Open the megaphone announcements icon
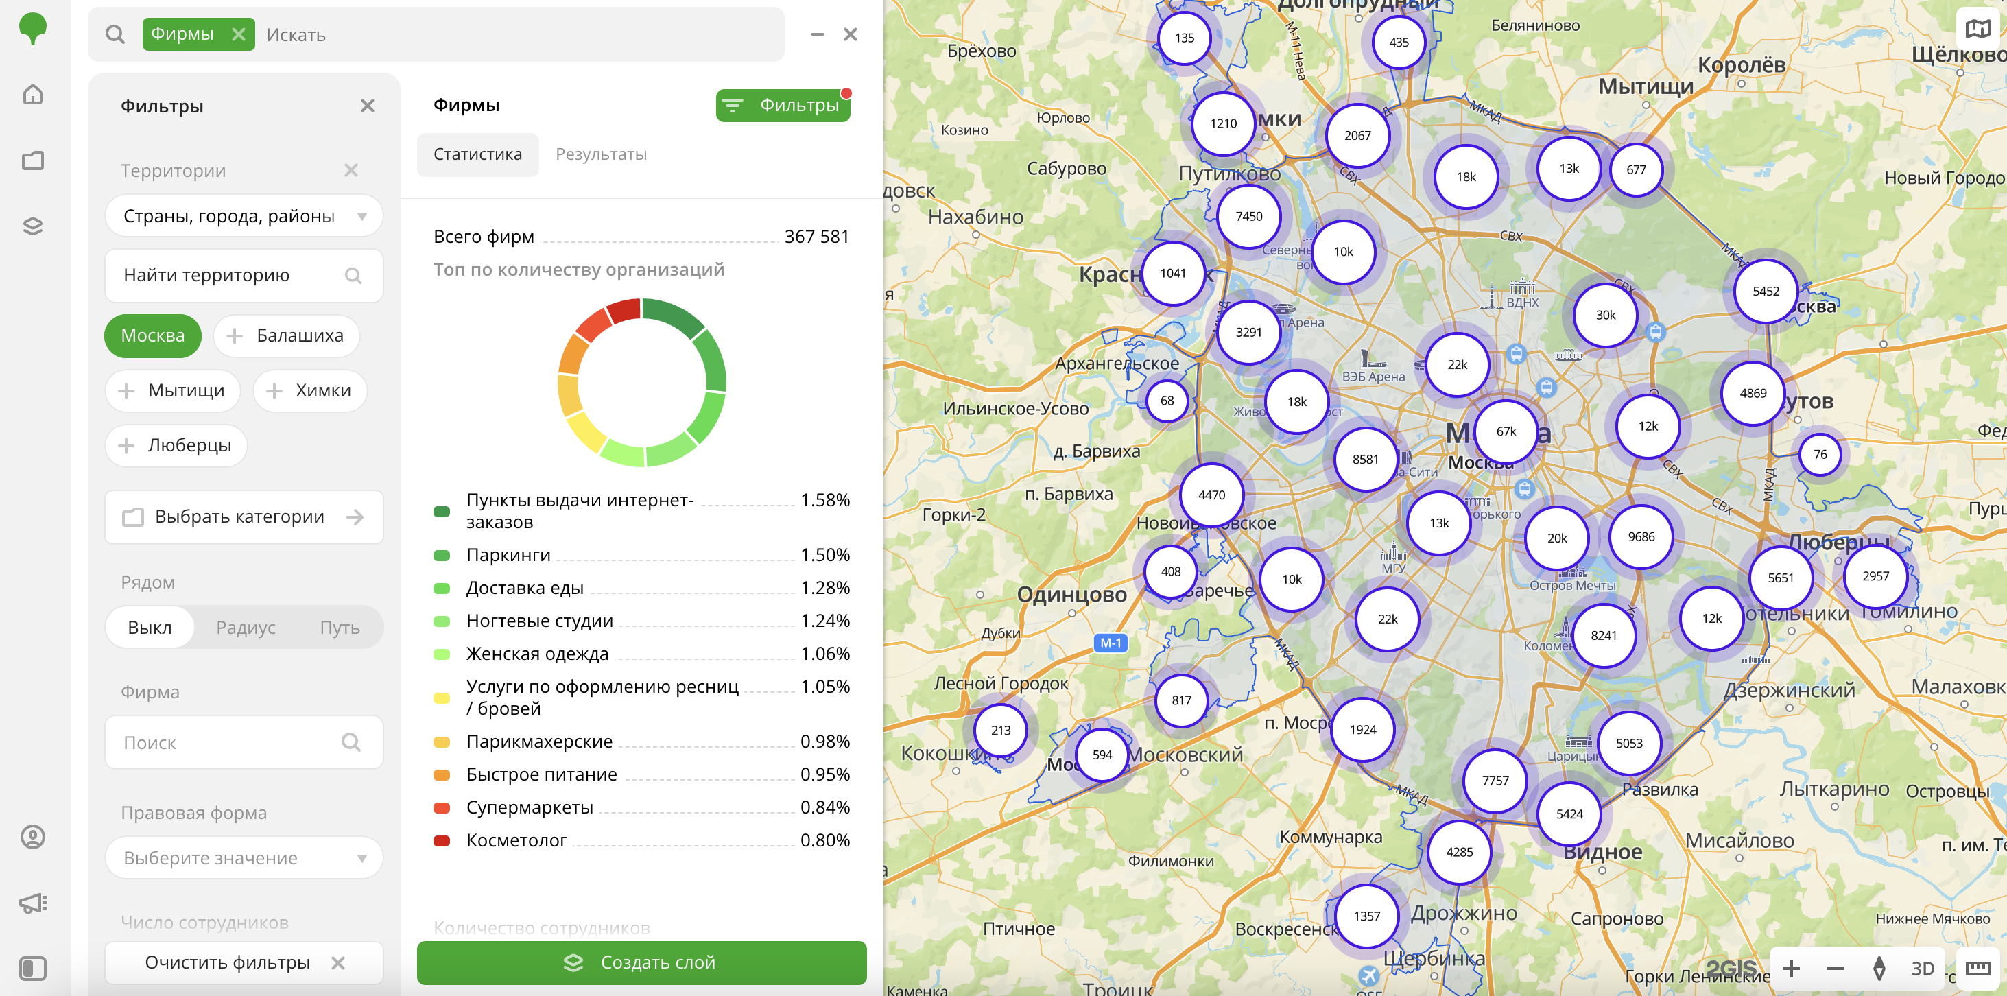2007x996 pixels. [33, 903]
